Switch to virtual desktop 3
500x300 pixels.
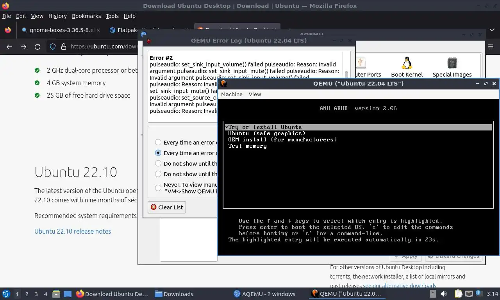pyautogui.click(x=36, y=294)
